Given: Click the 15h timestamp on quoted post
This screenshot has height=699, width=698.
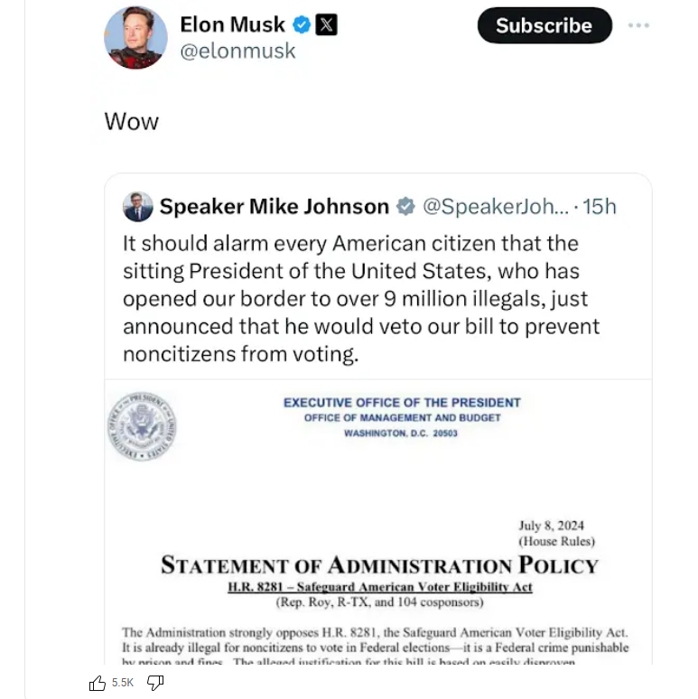Looking at the screenshot, I should (x=600, y=207).
